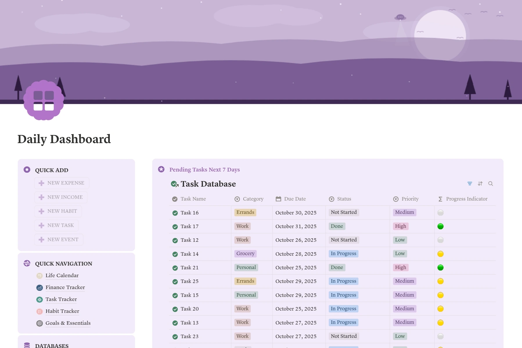The image size is (522, 348).
Task: Click the Goals & Essentials target icon
Action: coord(39,323)
